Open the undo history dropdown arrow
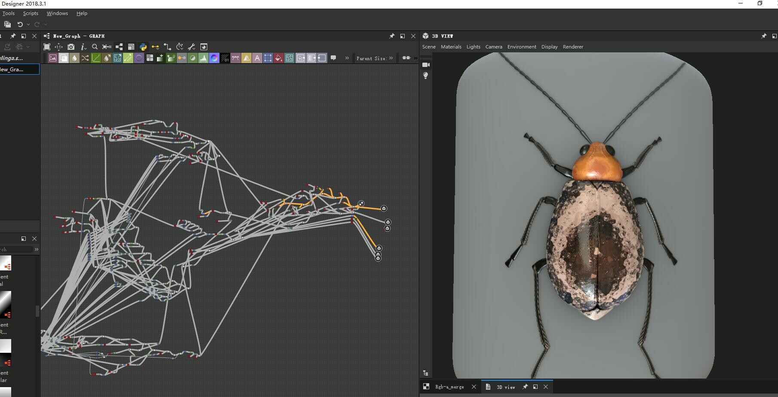The image size is (778, 397). pos(27,24)
